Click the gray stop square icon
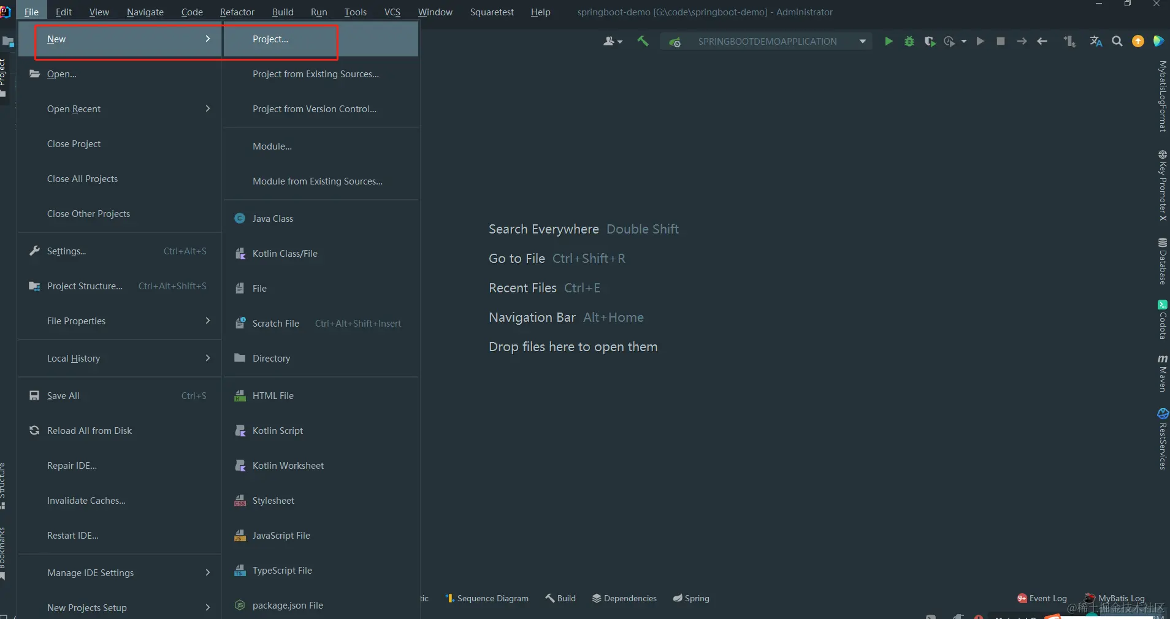Viewport: 1170px width, 619px height. pos(1001,41)
